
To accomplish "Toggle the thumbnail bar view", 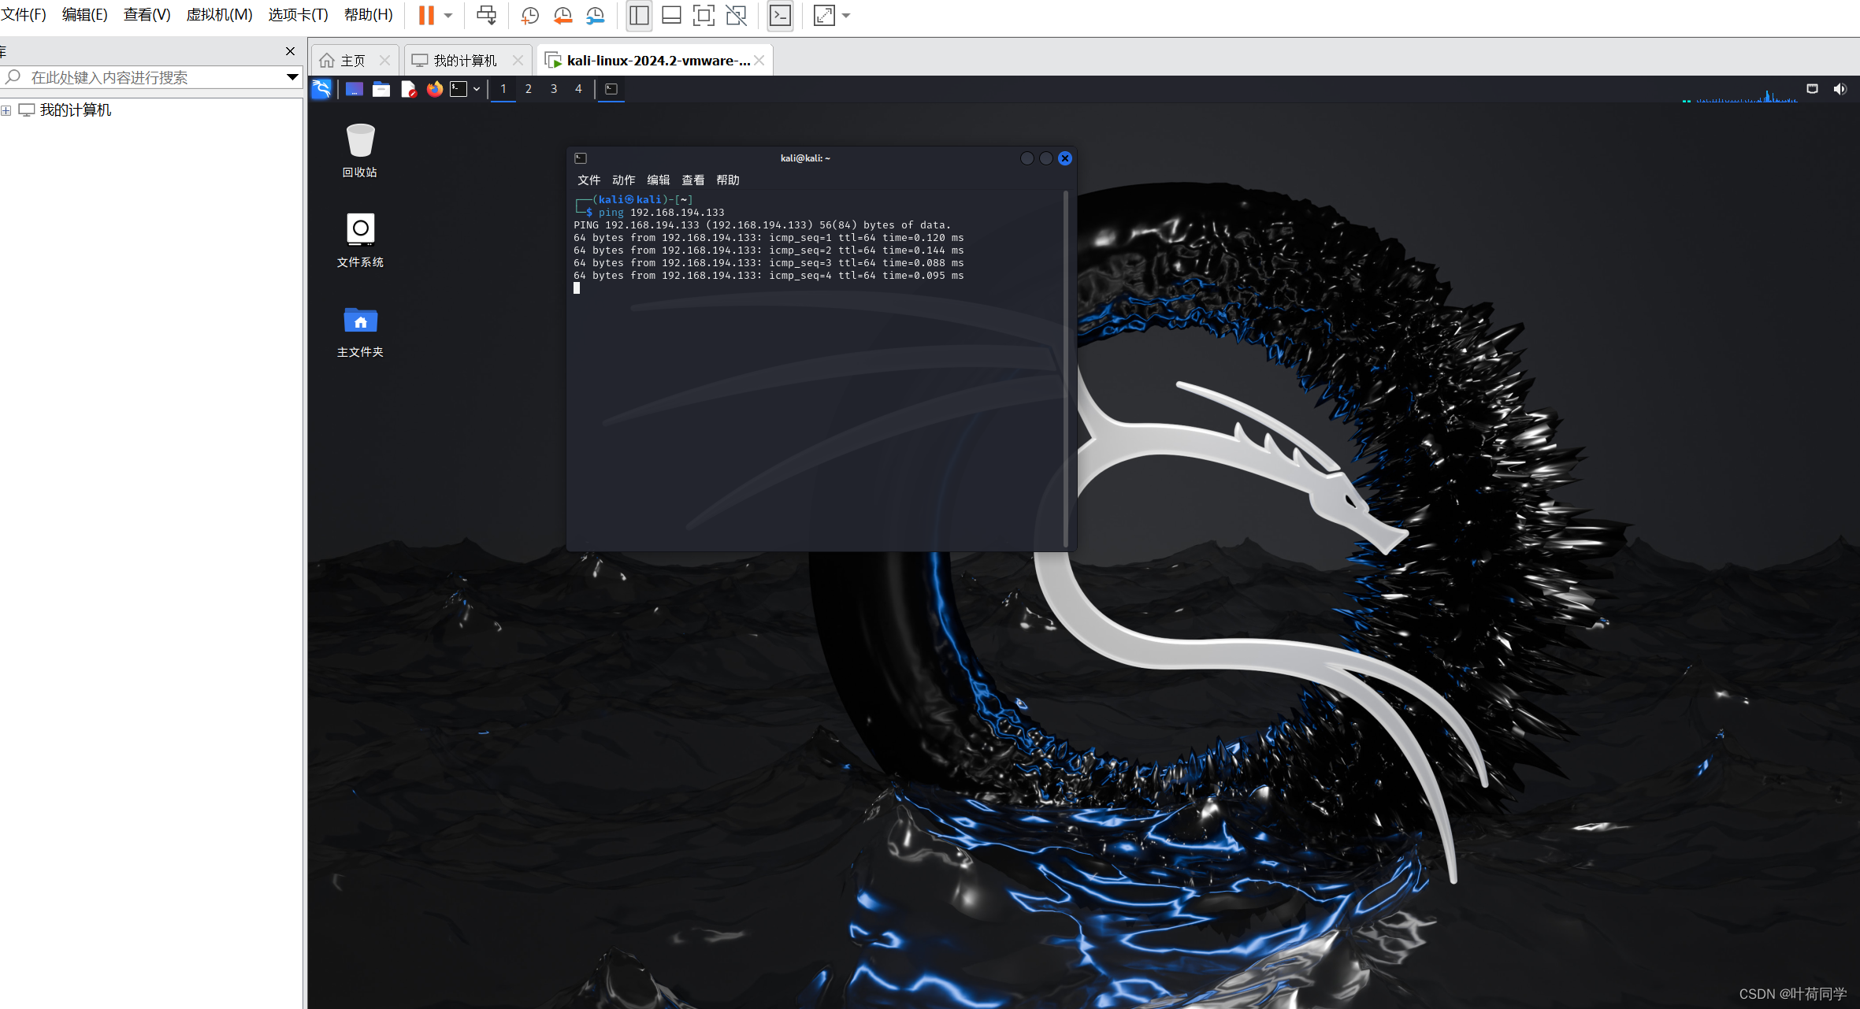I will pyautogui.click(x=671, y=15).
